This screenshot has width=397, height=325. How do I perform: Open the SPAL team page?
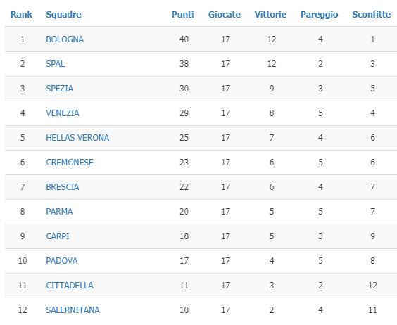tap(55, 64)
